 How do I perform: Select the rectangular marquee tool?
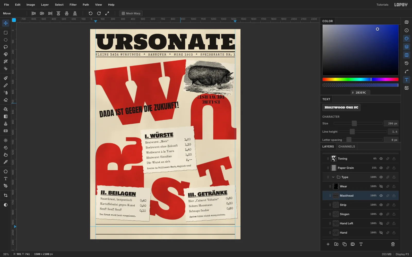(x=6, y=33)
